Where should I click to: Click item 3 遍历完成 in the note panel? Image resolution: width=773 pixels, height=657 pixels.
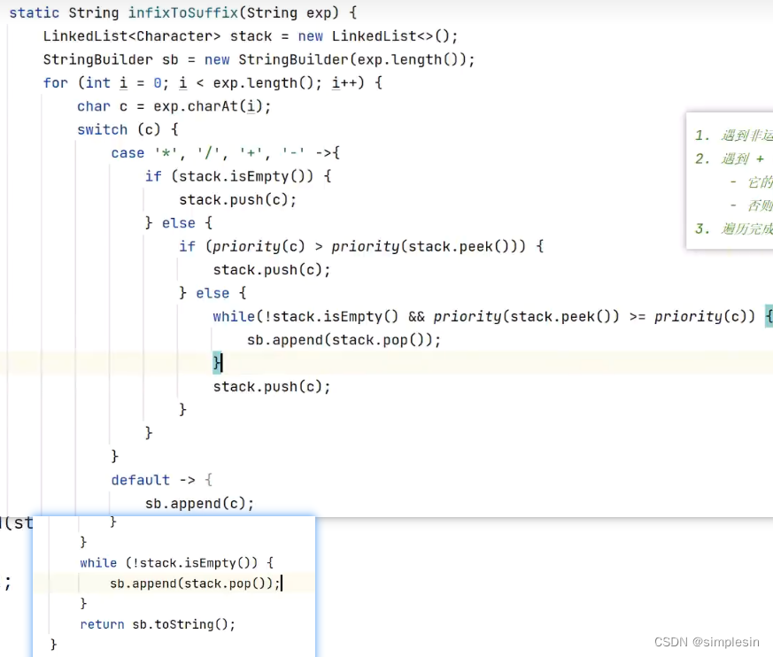735,228
